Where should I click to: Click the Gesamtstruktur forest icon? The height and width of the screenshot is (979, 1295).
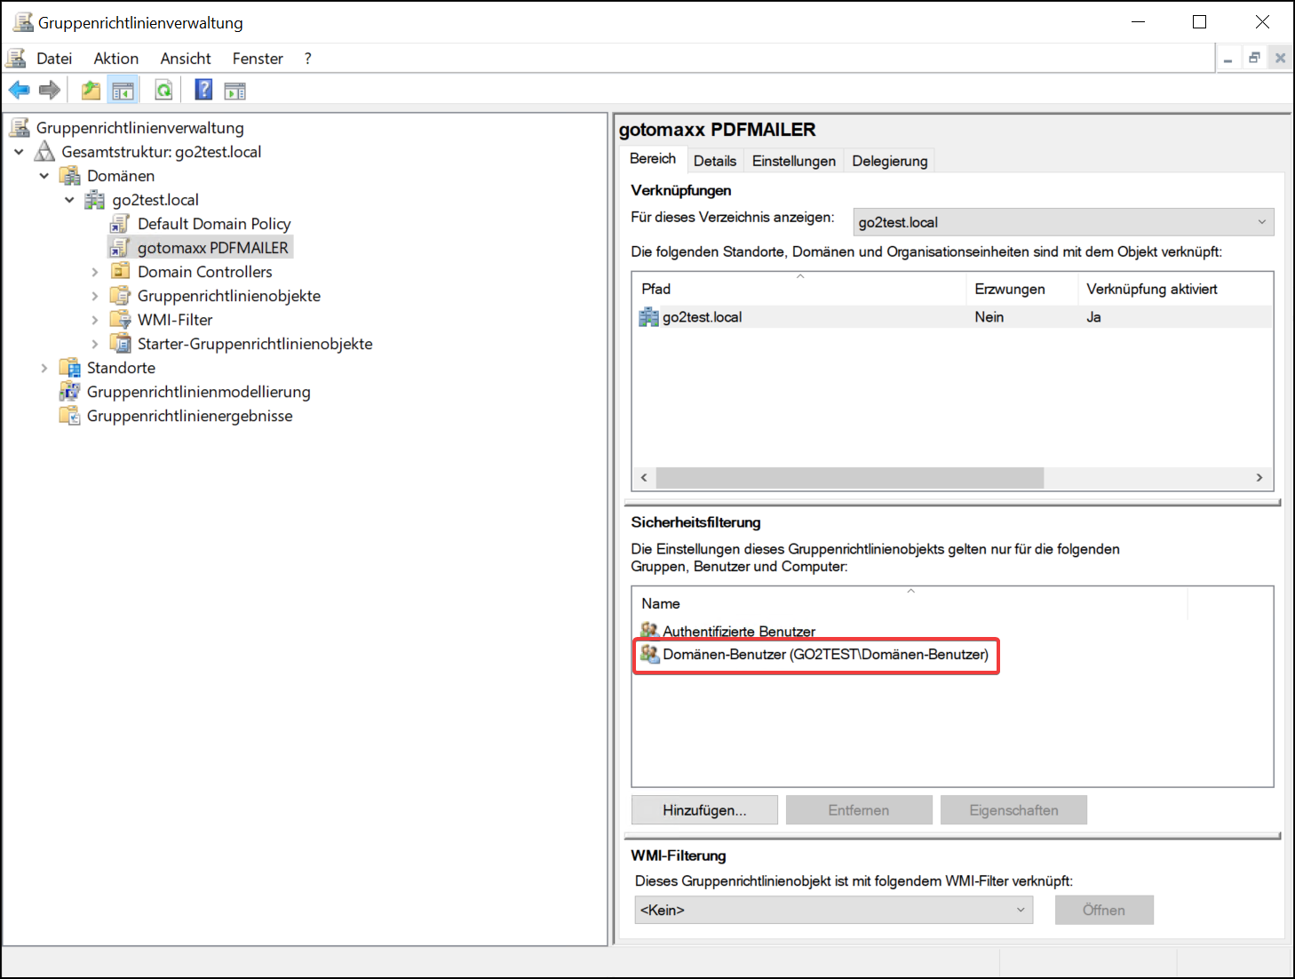pos(44,152)
